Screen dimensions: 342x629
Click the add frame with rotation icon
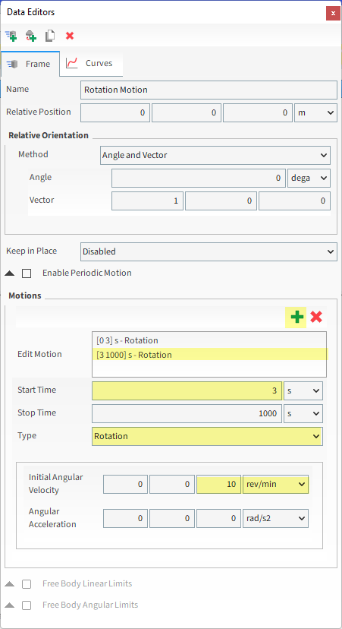point(31,36)
